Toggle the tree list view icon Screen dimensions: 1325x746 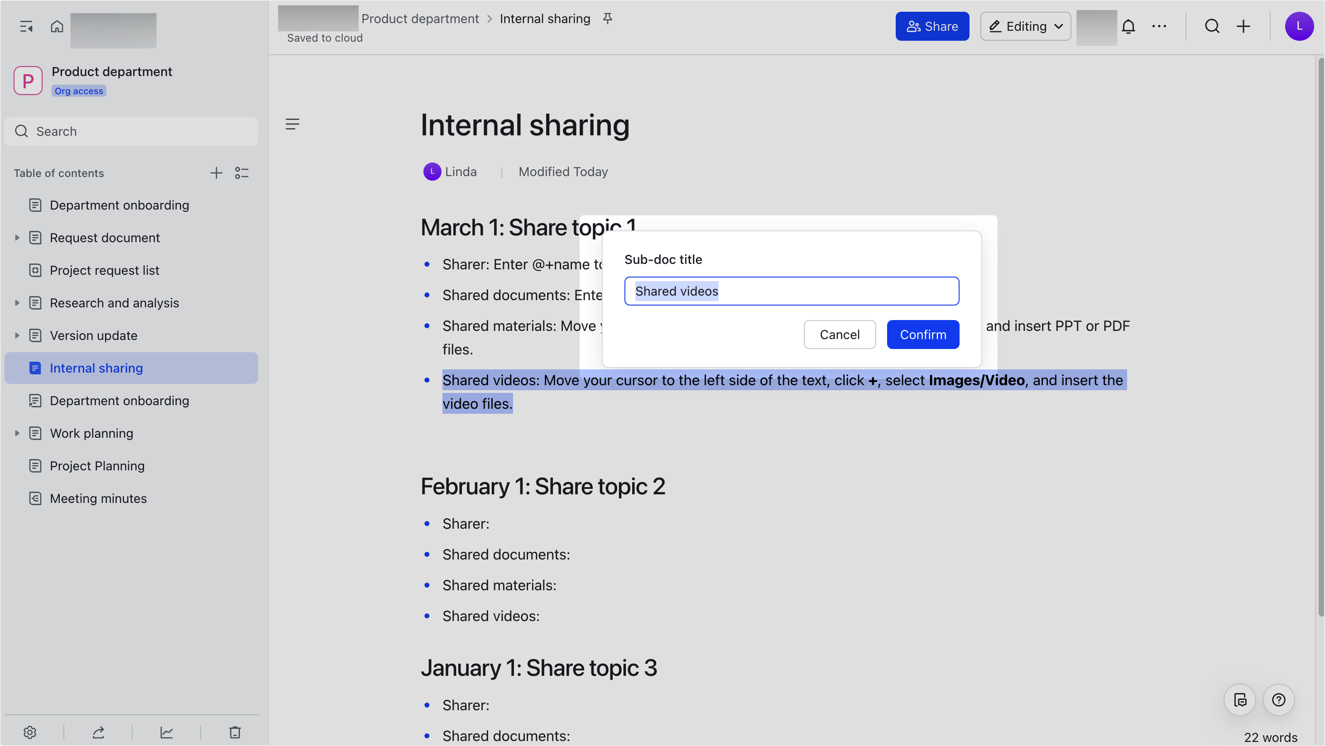click(x=241, y=173)
